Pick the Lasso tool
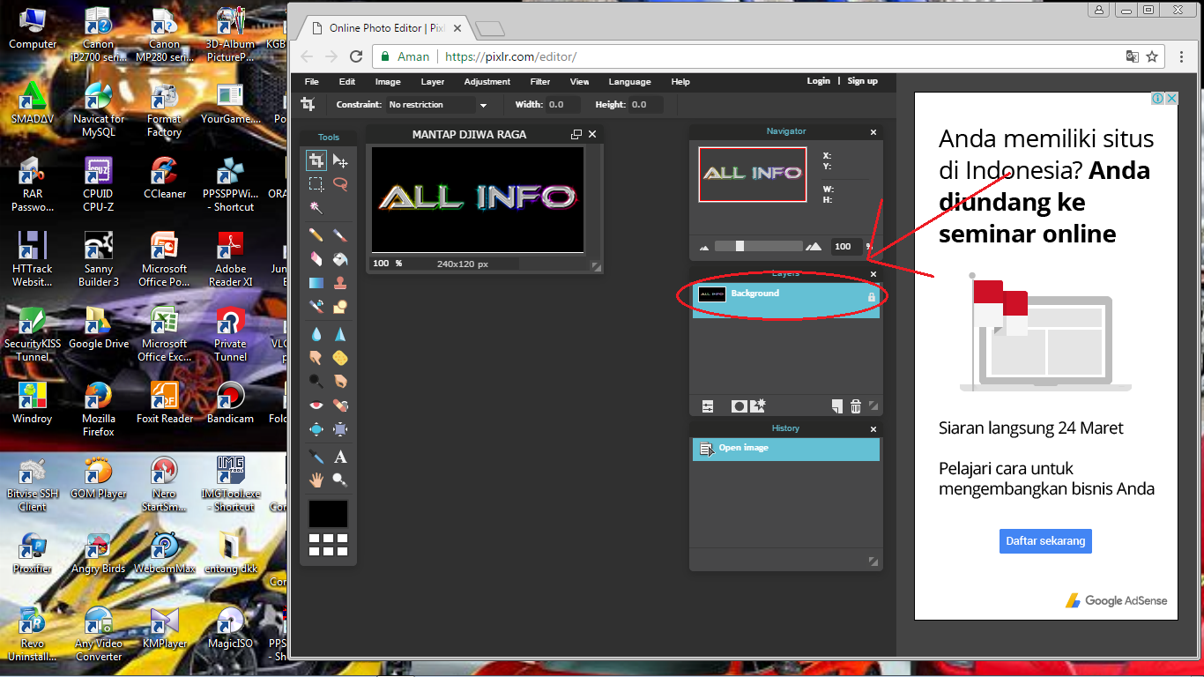 pyautogui.click(x=340, y=184)
